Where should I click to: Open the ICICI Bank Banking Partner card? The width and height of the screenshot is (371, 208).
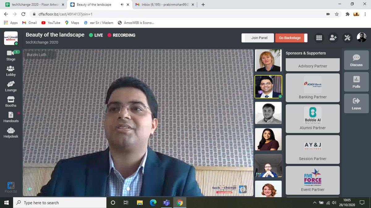pyautogui.click(x=313, y=88)
